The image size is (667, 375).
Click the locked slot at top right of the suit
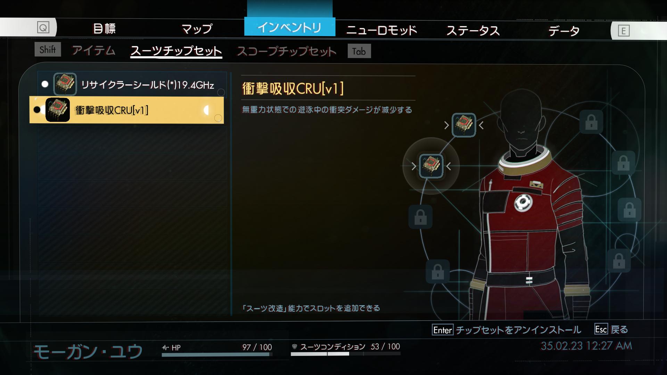tap(591, 122)
